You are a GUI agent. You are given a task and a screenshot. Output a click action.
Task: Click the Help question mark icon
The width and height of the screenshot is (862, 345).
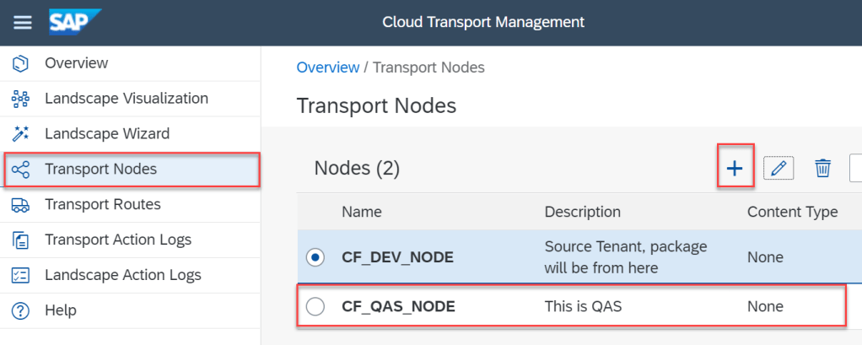coord(21,311)
